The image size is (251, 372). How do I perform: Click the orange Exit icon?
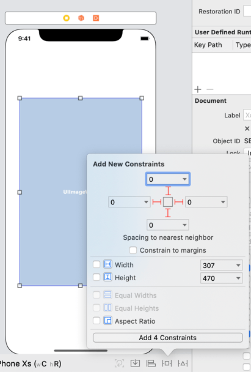tap(96, 18)
